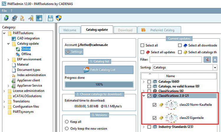Image resolution: width=221 pixels, height=132 pixels.
Task: Expand the Translations node
Action: (4, 102)
